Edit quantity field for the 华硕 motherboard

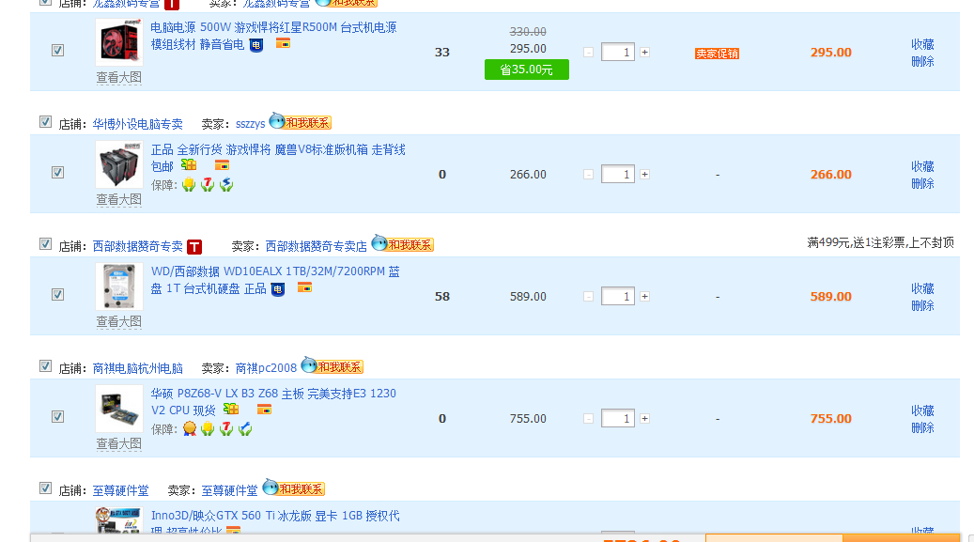(x=618, y=418)
